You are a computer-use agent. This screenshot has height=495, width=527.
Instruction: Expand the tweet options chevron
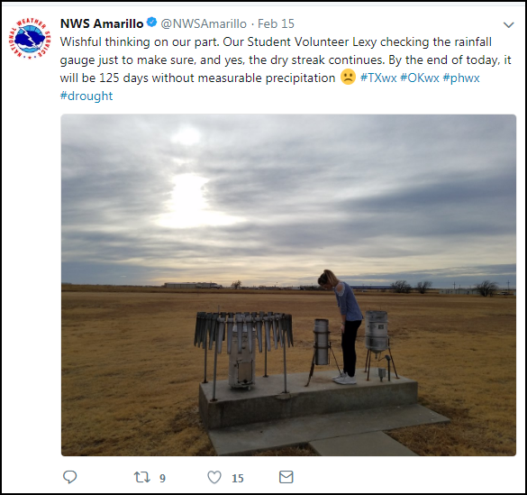508,25
